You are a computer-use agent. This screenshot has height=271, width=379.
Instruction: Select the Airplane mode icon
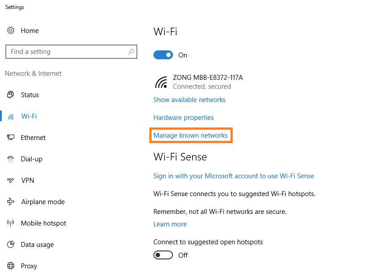click(x=11, y=201)
